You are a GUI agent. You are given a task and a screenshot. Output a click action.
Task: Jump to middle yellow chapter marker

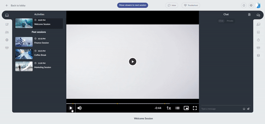[117, 104]
